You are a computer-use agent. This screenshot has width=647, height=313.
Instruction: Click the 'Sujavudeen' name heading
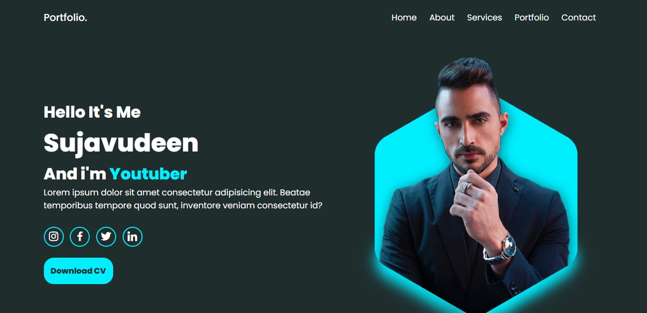click(121, 143)
